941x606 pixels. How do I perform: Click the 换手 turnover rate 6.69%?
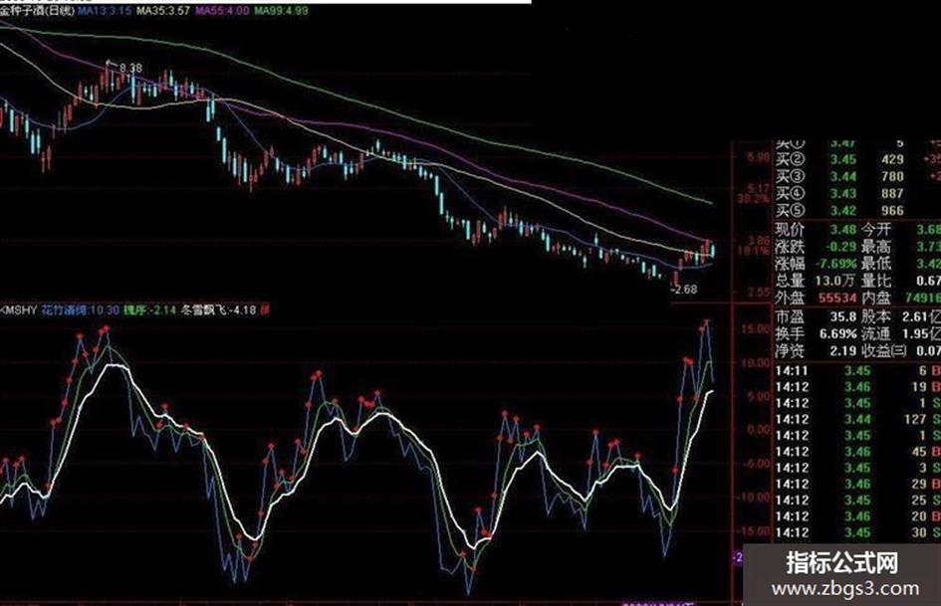(837, 333)
